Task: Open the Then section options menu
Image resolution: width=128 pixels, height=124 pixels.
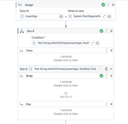Action: [107, 51]
